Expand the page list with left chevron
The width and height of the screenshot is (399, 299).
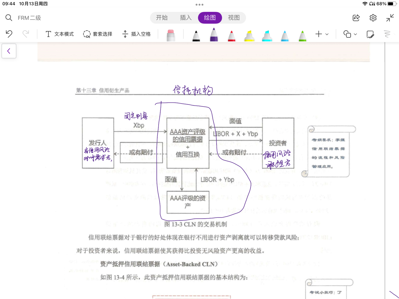[x=9, y=51]
